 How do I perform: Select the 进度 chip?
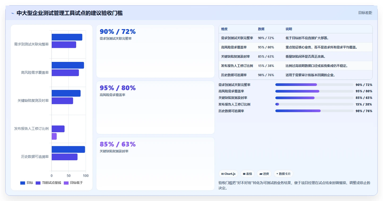pos(264,174)
